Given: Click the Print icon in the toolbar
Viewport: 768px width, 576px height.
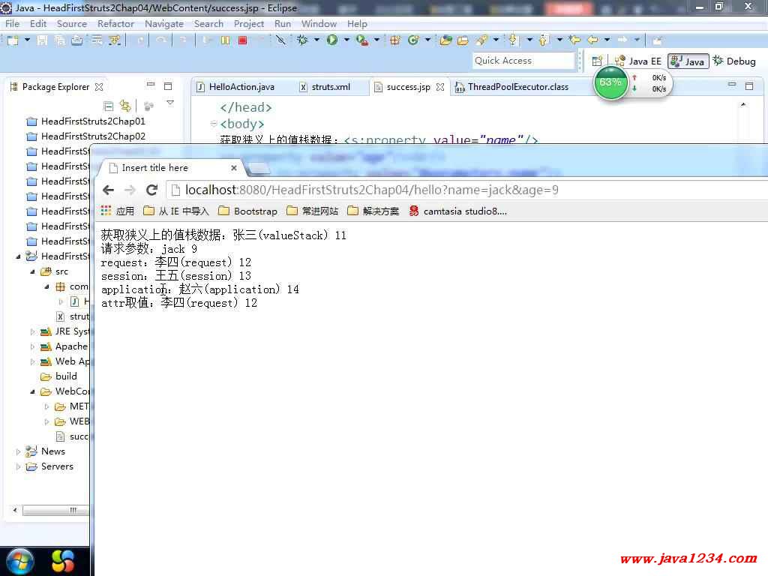Looking at the screenshot, I should point(77,40).
